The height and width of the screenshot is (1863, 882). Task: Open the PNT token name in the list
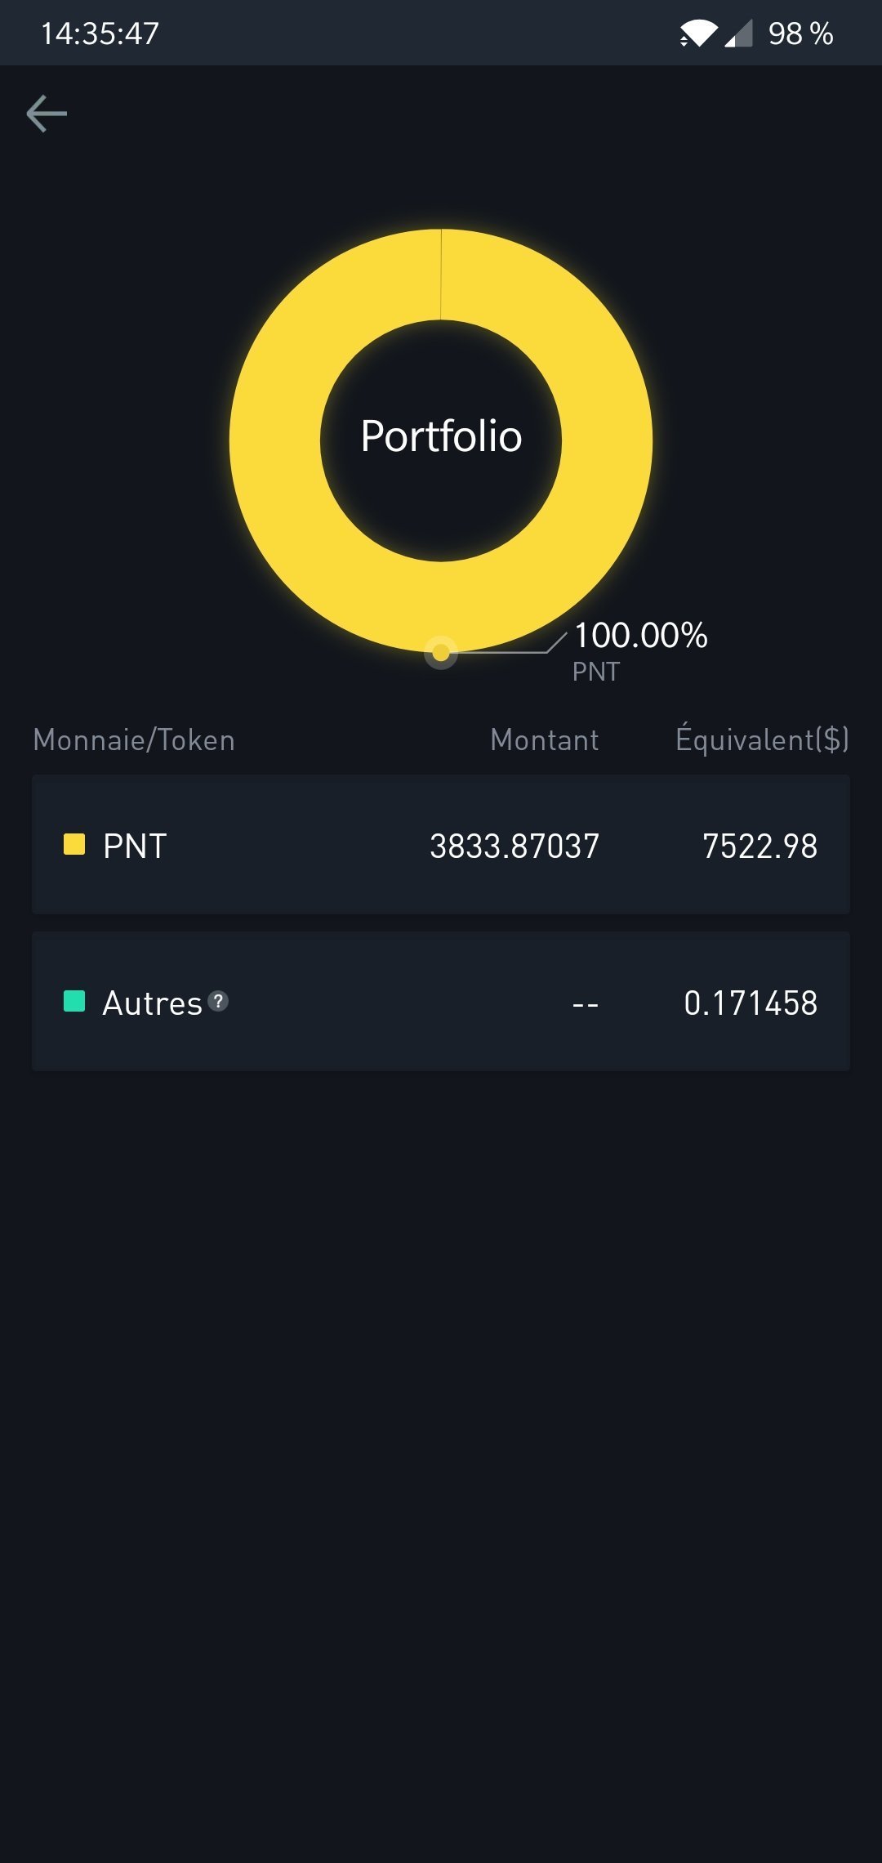coord(136,846)
